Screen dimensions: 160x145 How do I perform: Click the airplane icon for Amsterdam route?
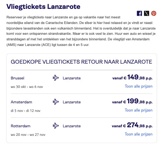(56, 102)
